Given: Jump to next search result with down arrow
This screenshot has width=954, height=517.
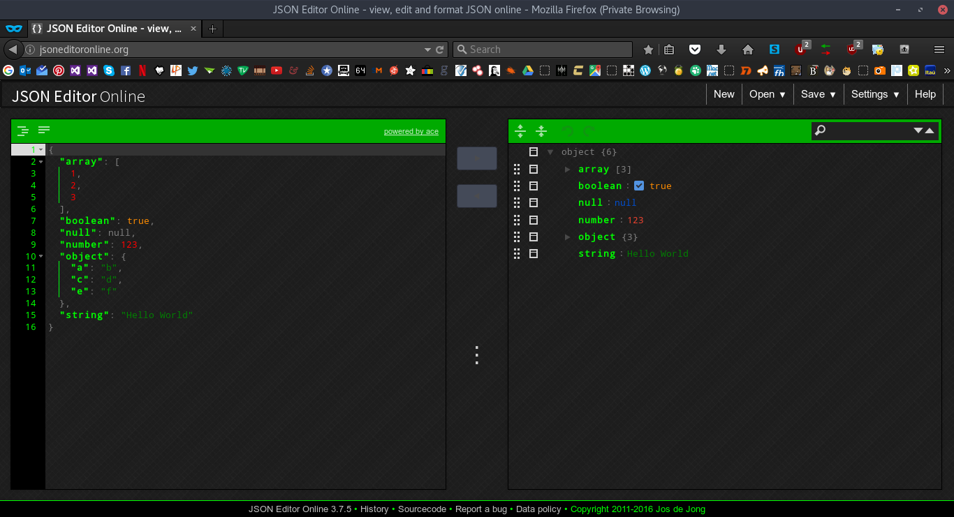Looking at the screenshot, I should pyautogui.click(x=919, y=131).
